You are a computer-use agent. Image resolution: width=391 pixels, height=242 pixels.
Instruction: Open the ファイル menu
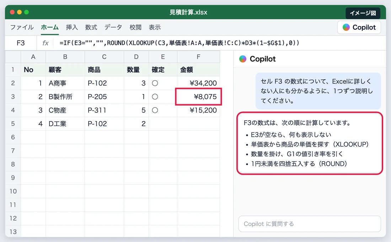click(22, 27)
